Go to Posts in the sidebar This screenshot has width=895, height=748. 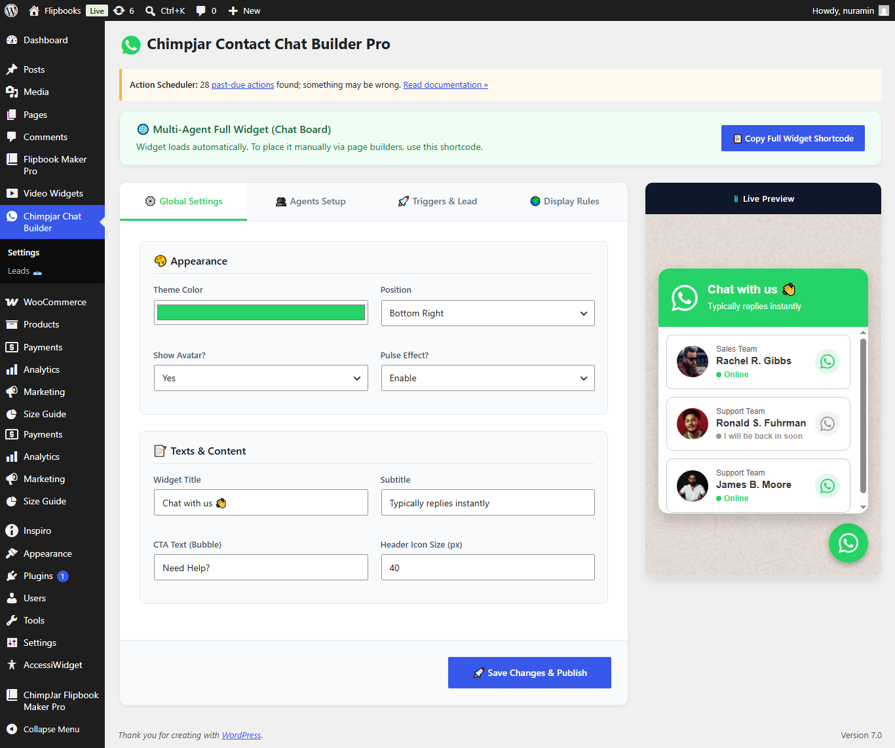(52, 69)
